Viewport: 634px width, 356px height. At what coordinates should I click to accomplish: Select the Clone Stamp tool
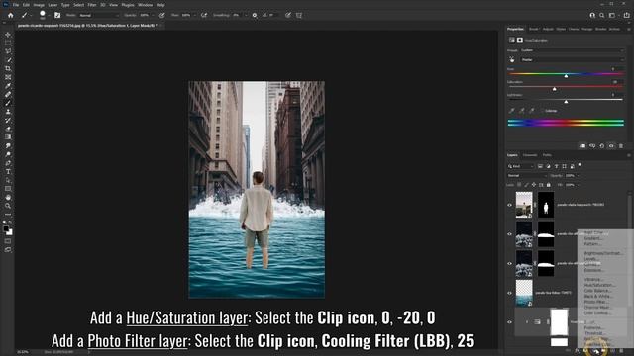click(x=8, y=112)
